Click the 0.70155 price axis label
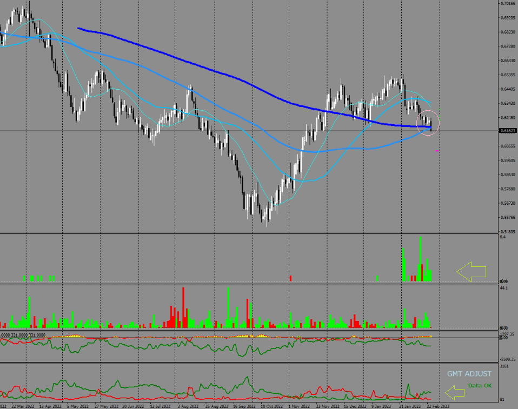Screen dimensions: 518x409 click(507, 3)
